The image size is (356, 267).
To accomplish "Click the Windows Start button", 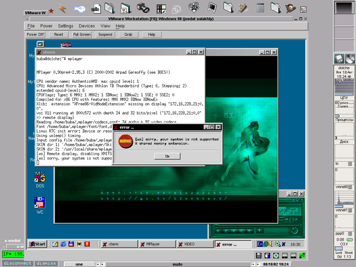I will coord(37,244).
